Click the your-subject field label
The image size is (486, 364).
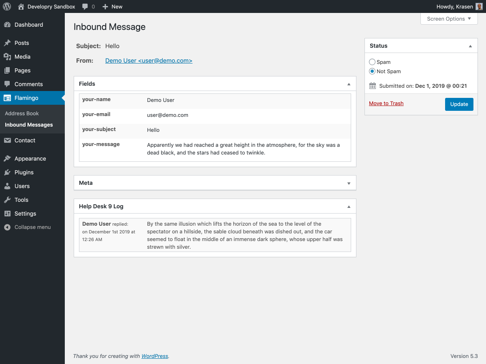(x=99, y=129)
